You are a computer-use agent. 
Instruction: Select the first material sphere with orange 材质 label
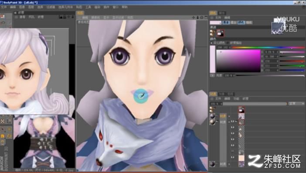(213, 116)
